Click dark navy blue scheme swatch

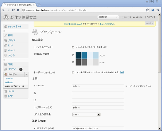[x=78, y=55]
